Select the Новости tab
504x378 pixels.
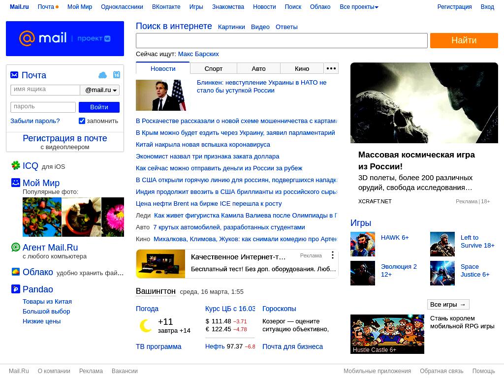click(x=163, y=68)
